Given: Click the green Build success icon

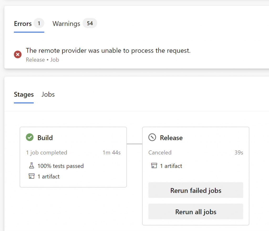Looking at the screenshot, I should coord(30,137).
